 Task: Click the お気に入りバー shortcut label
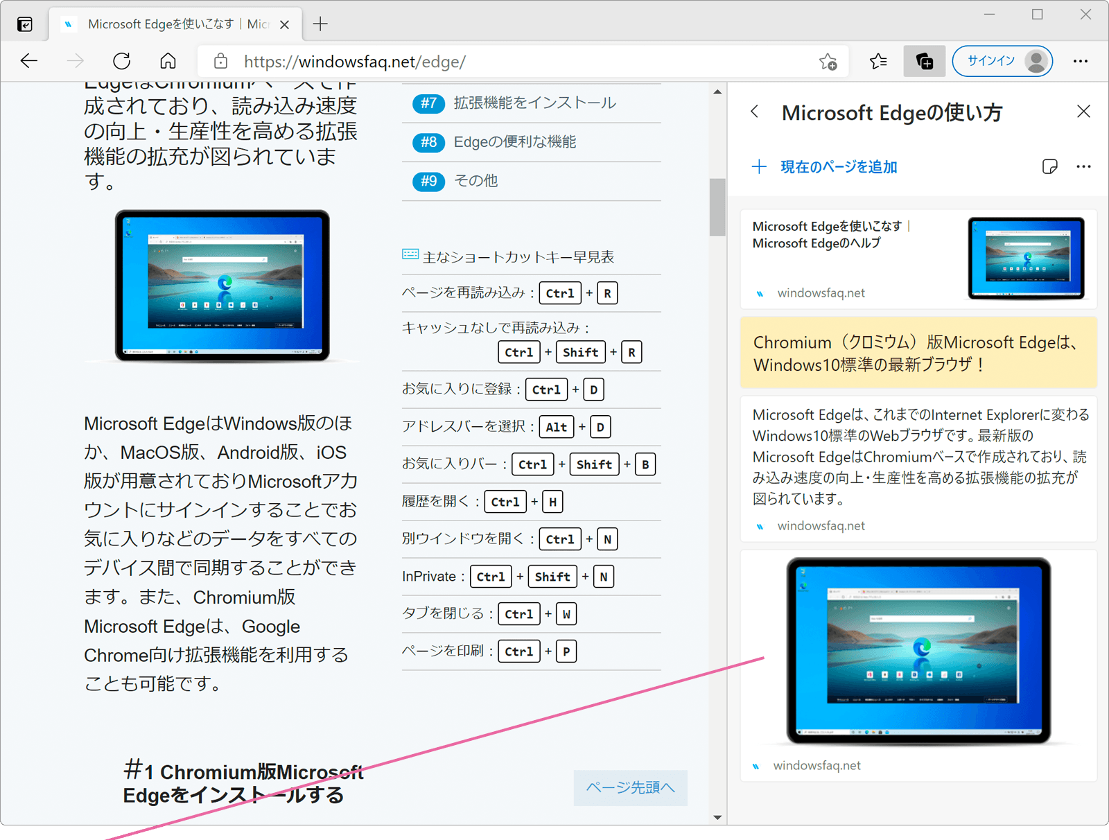click(x=449, y=464)
